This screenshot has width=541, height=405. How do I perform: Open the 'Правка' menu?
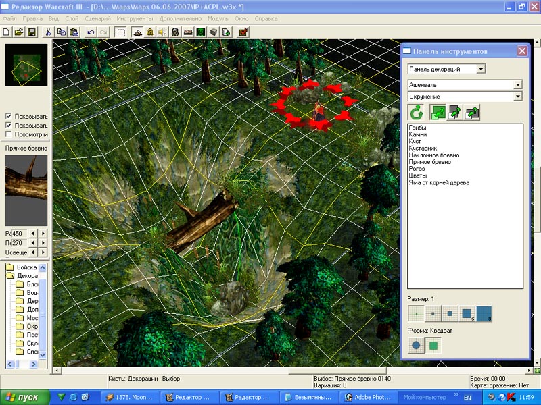(x=32, y=19)
